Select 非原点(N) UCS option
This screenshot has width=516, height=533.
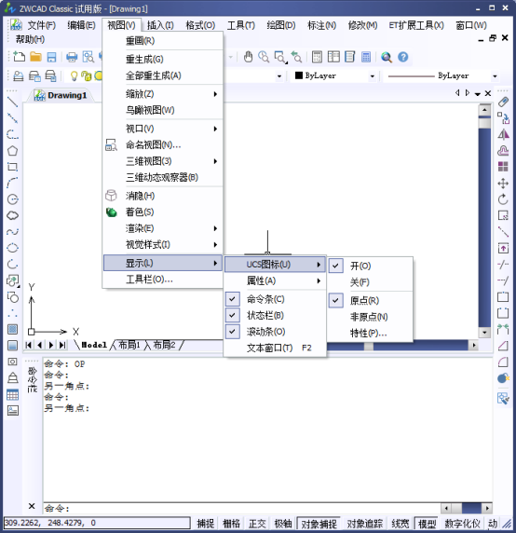pyautogui.click(x=370, y=317)
